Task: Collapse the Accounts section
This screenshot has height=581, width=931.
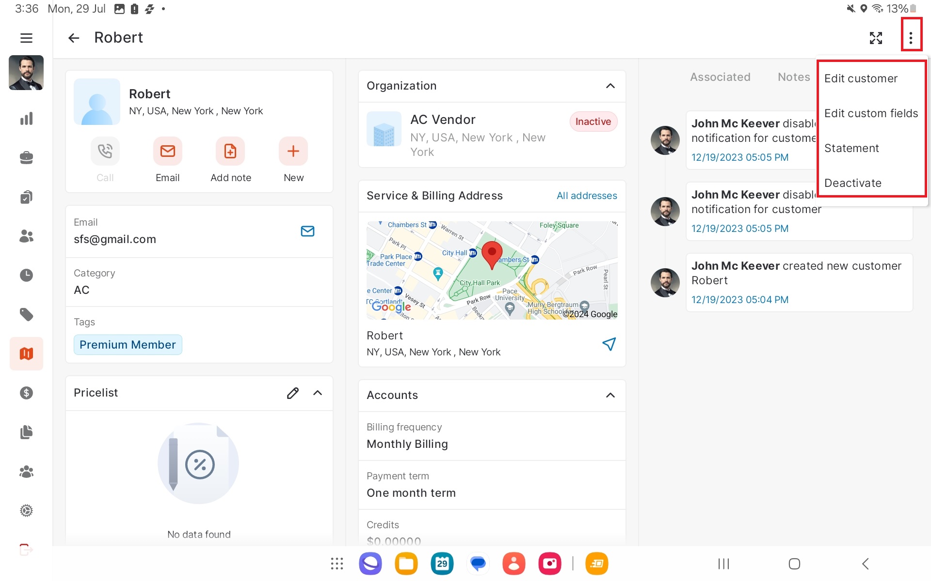Action: click(x=610, y=395)
